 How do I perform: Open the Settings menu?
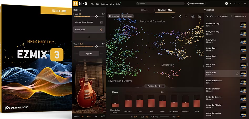104,4
